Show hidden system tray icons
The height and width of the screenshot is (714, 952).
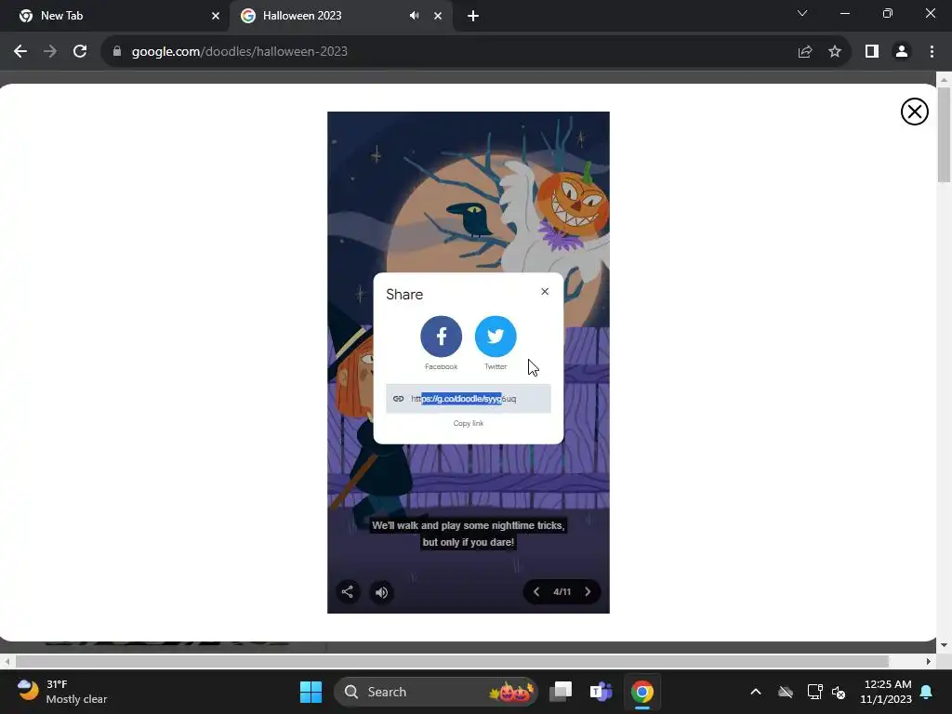[x=756, y=692]
